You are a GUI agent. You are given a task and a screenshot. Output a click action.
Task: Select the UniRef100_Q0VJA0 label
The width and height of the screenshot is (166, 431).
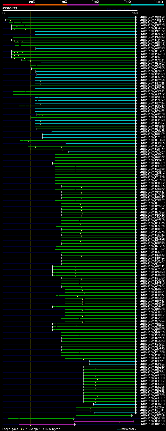(x=152, y=152)
